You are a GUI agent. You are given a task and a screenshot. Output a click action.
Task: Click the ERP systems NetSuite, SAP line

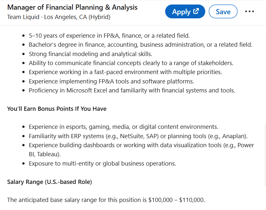tap(138, 136)
